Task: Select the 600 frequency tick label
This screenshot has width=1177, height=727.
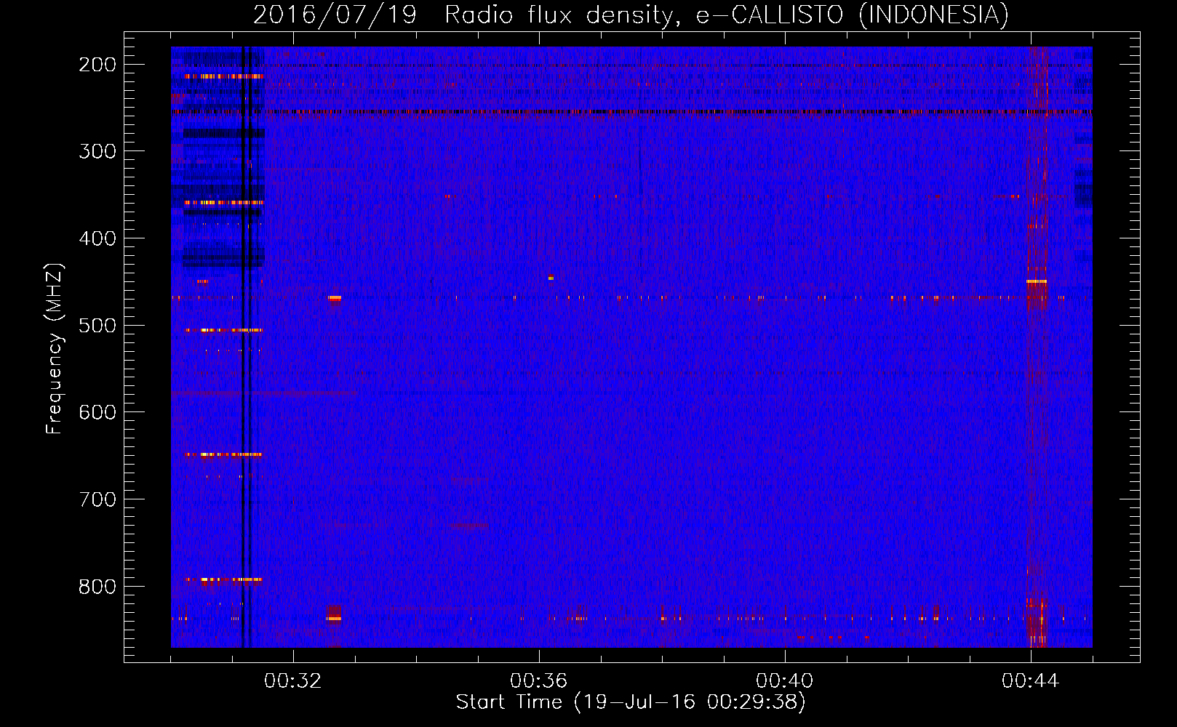Action: coord(97,412)
